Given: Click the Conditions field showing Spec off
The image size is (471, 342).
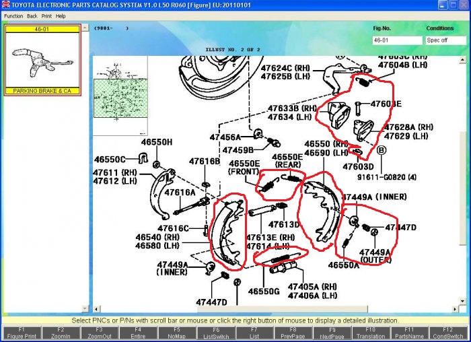Looking at the screenshot, I should coord(445,40).
